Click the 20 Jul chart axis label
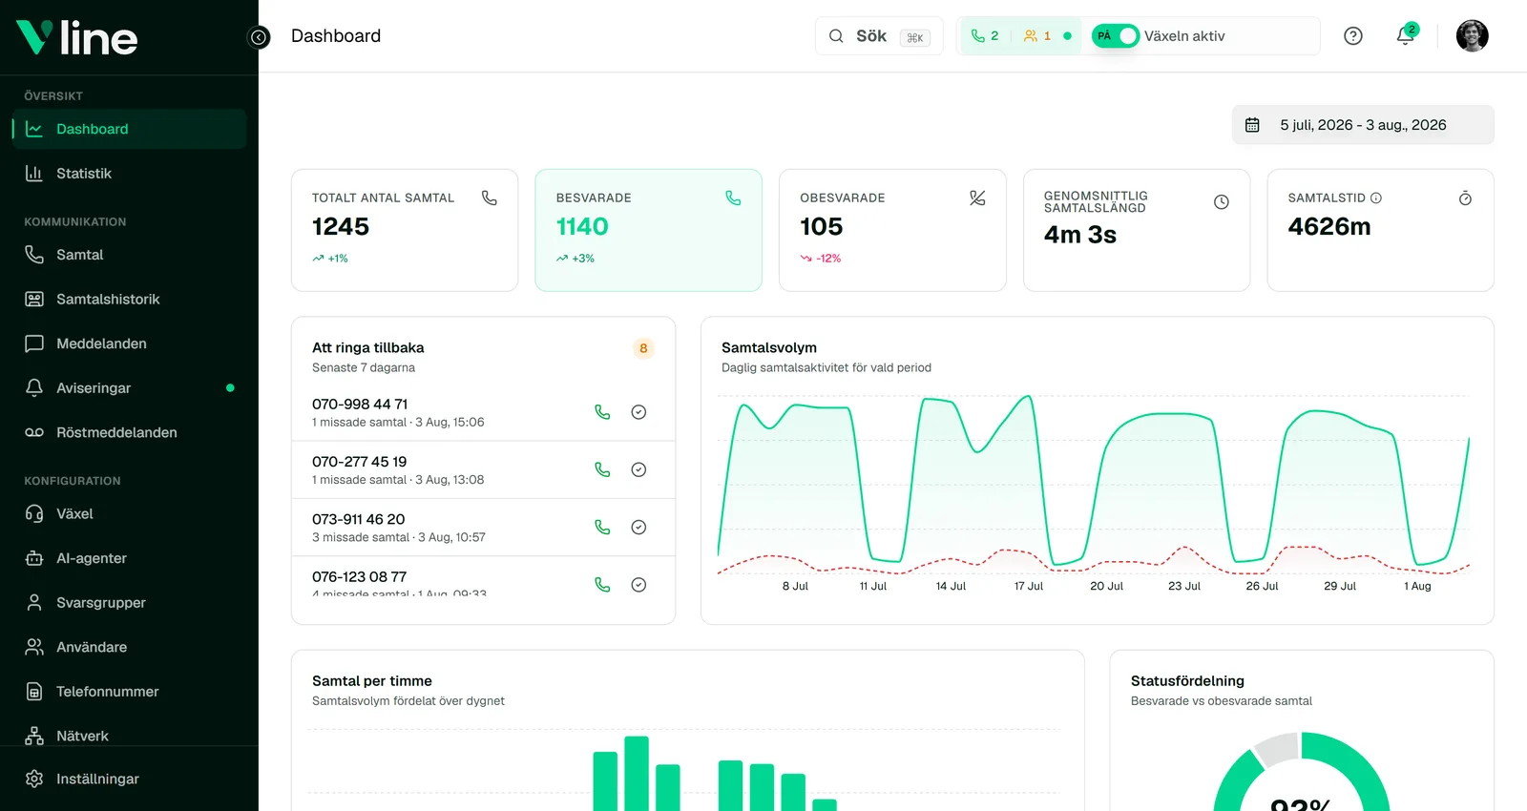This screenshot has height=811, width=1527. (x=1106, y=586)
